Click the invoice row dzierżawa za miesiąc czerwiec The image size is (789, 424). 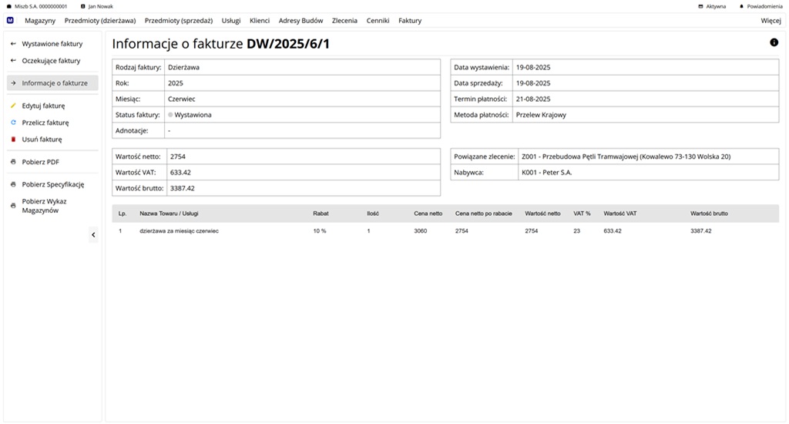179,231
